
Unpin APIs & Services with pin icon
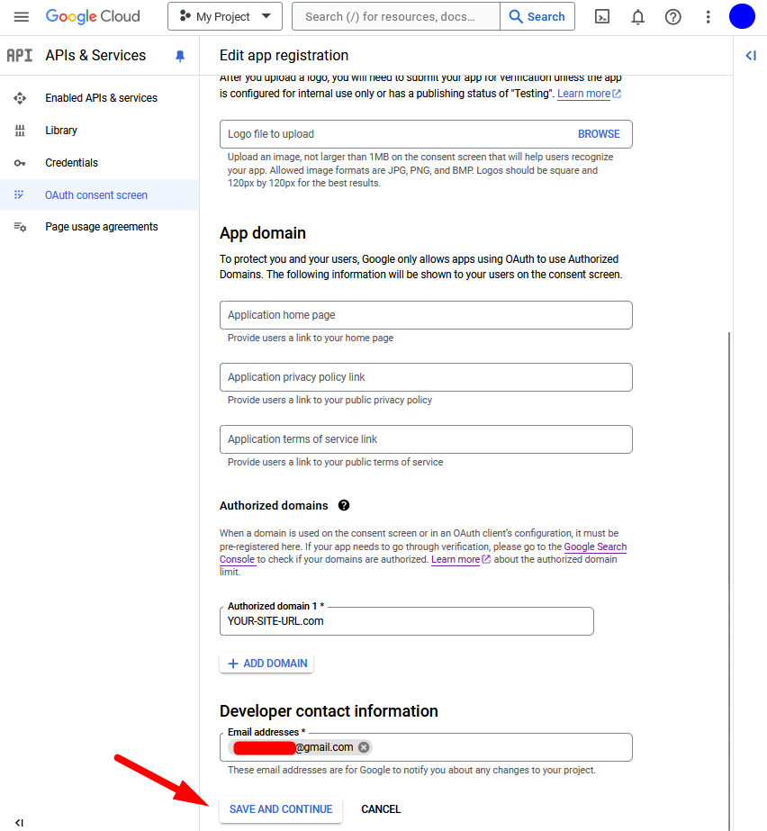(x=180, y=56)
